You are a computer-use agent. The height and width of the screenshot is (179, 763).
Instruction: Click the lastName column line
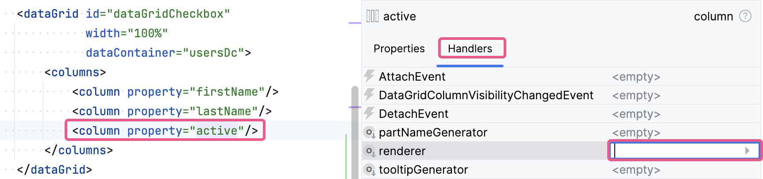(172, 111)
